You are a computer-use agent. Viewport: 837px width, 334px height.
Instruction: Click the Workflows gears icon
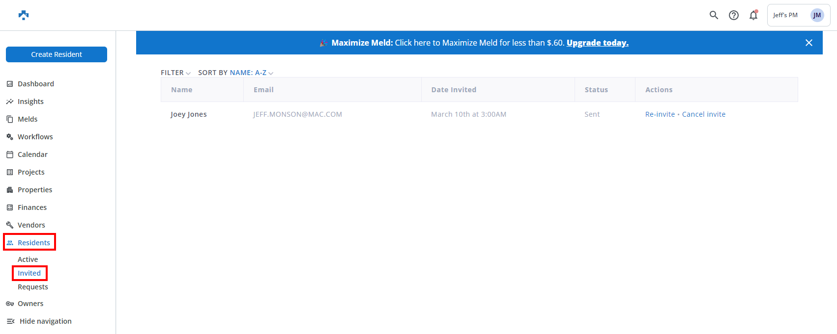(10, 137)
